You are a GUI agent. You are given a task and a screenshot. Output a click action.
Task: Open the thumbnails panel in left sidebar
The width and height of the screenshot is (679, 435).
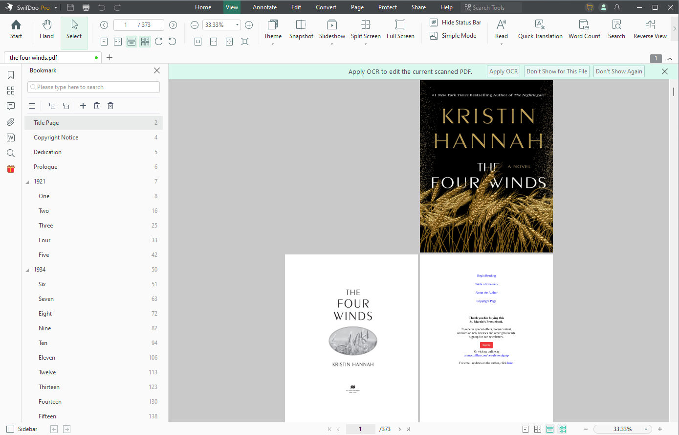(11, 91)
